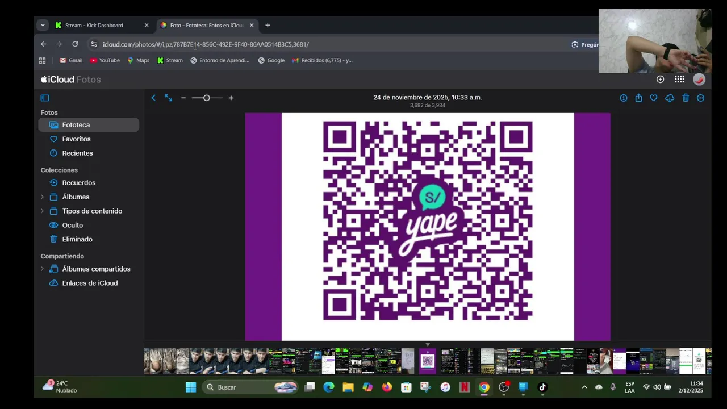
Task: Expand the Álbumes chevron
Action: point(42,197)
